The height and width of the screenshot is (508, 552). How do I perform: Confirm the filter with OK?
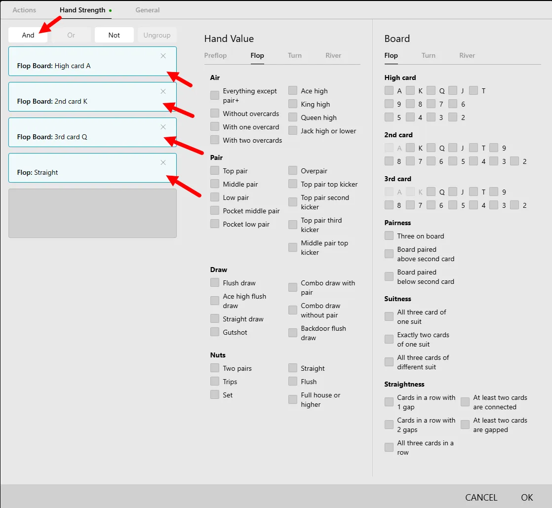527,497
